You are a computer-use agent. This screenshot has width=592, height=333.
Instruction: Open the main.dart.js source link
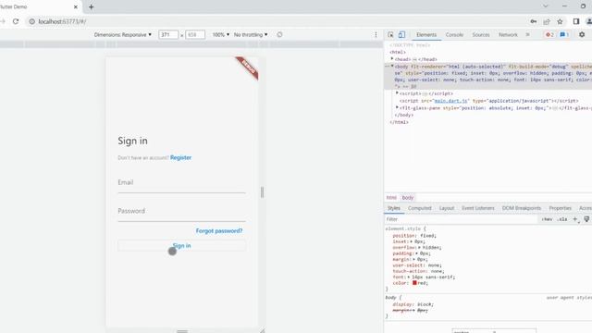450,101
